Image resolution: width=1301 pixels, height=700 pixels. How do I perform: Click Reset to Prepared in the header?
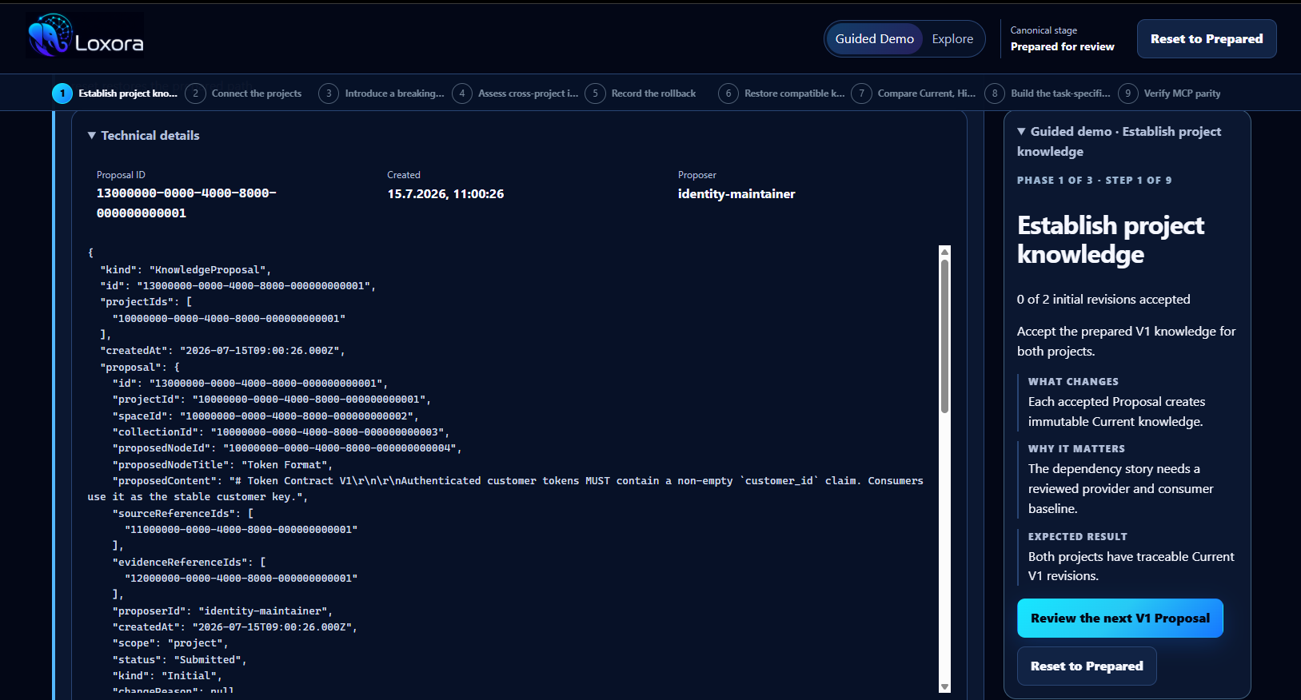tap(1207, 39)
